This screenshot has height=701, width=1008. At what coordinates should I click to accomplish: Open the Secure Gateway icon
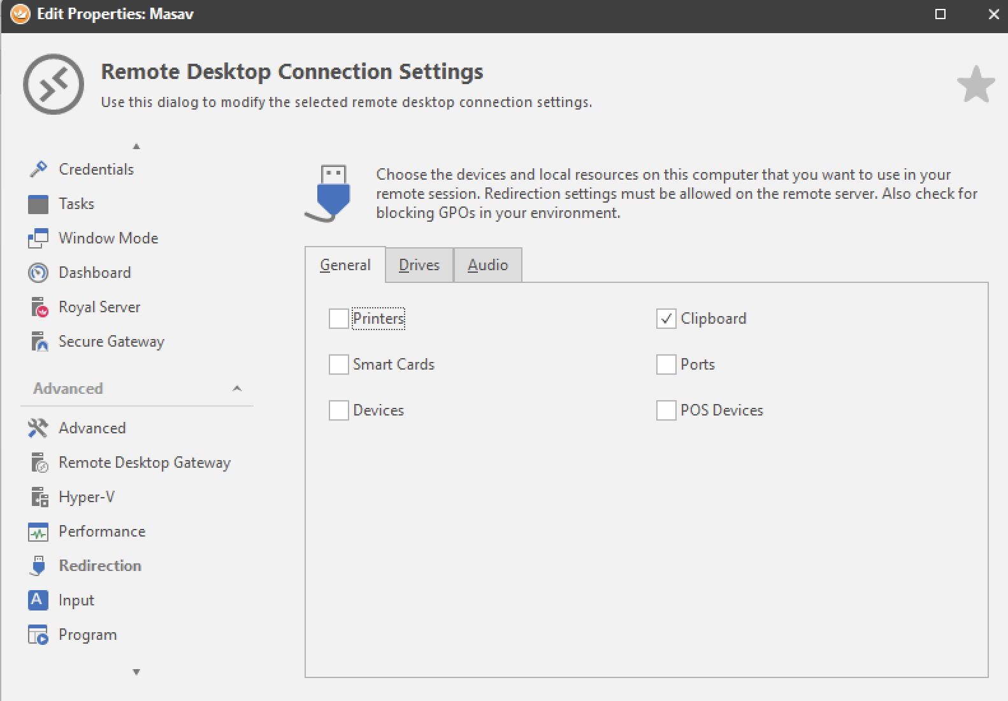(39, 342)
